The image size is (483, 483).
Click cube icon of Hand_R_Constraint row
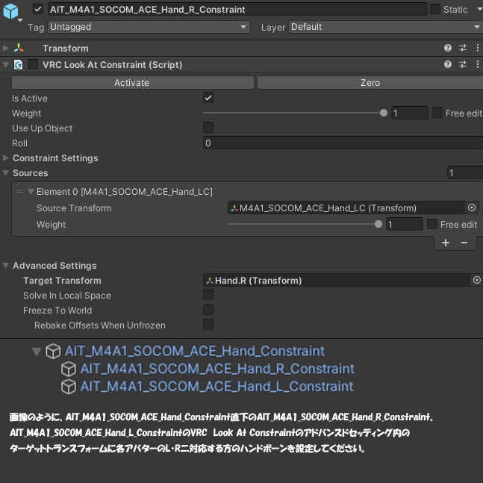pyautogui.click(x=69, y=369)
